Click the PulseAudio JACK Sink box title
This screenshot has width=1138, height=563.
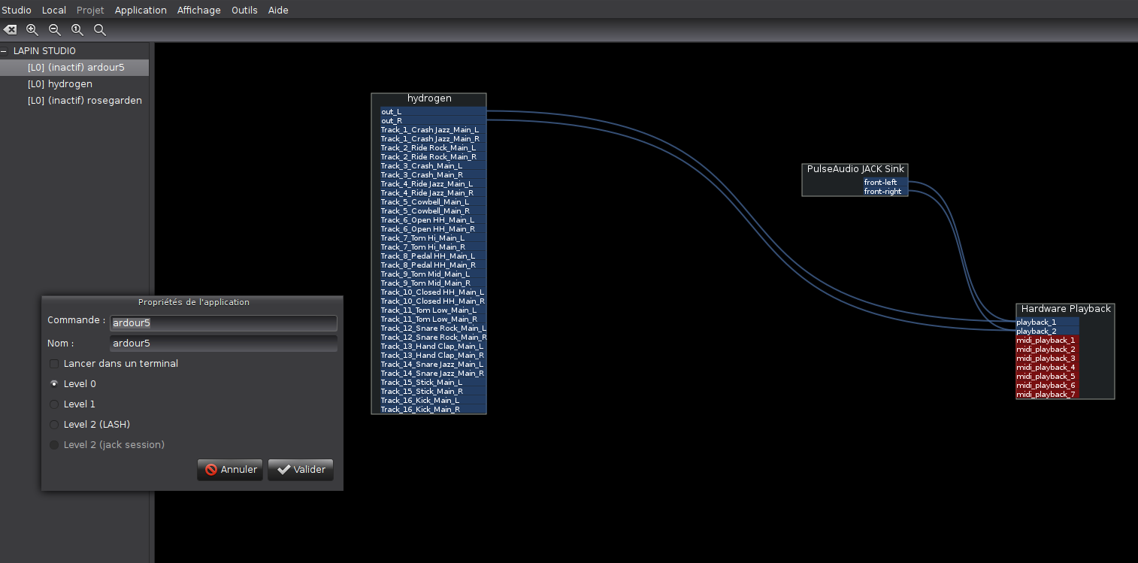point(855,169)
